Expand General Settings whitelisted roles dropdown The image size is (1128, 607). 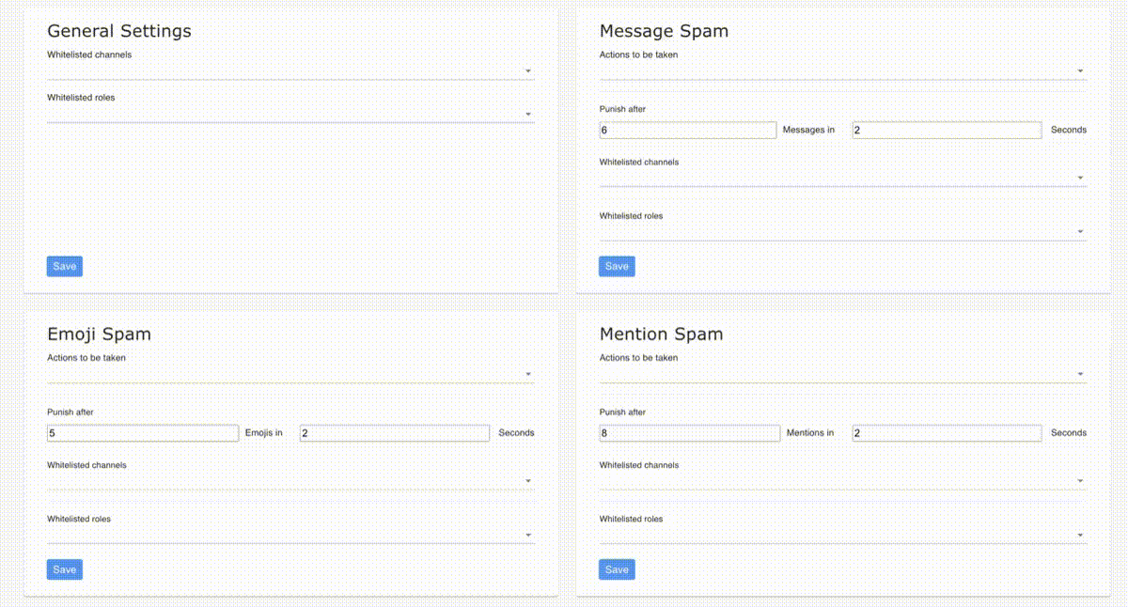click(290, 115)
